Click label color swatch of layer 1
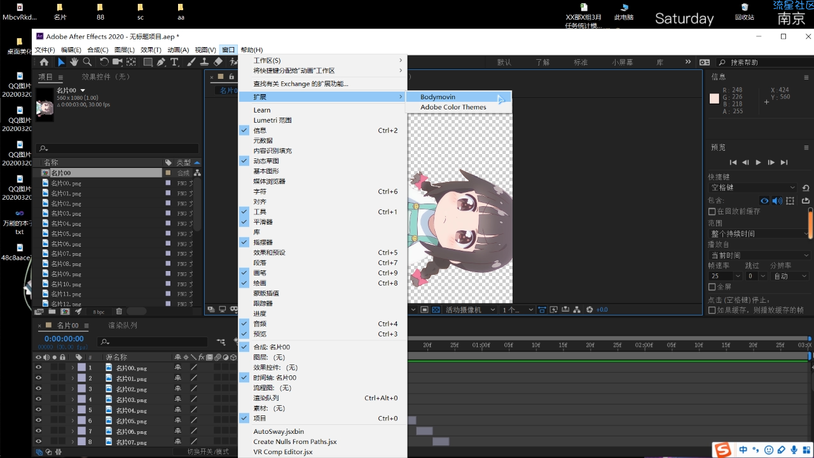The height and width of the screenshot is (458, 814). [81, 368]
